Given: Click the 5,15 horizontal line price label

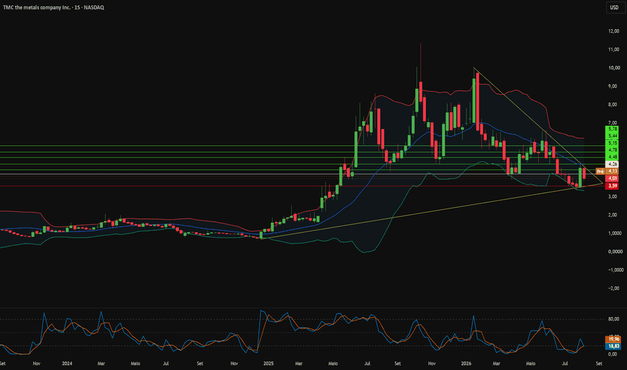Looking at the screenshot, I should 612,143.
